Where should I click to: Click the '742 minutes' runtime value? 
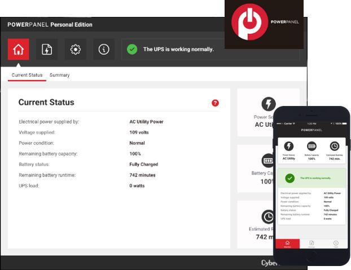pos(142,175)
